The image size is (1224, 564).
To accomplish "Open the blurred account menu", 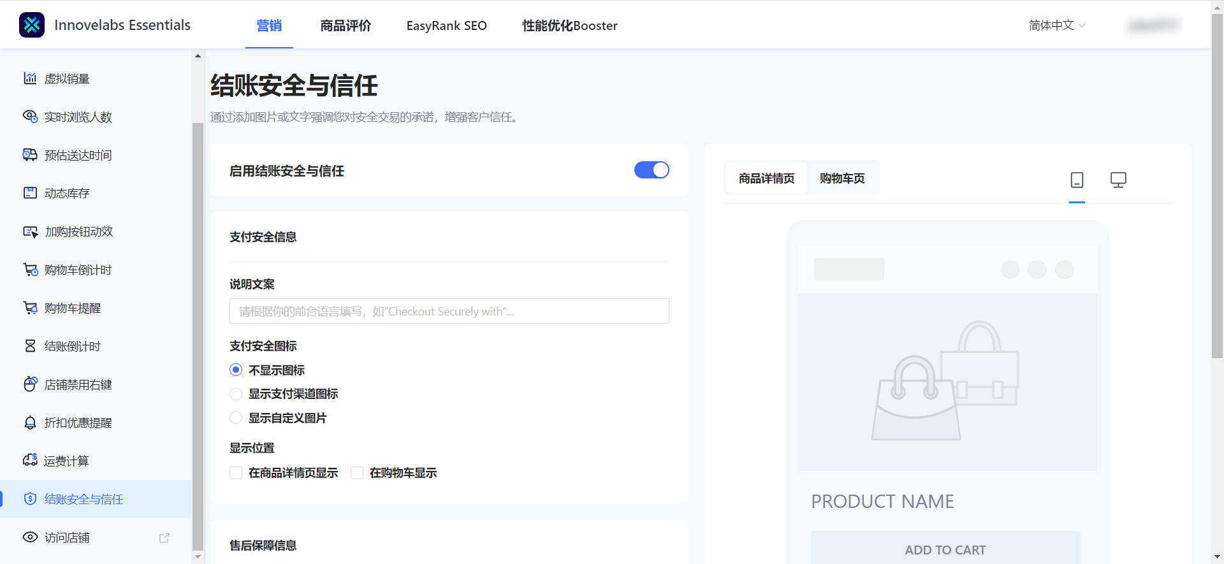I will click(x=1153, y=25).
